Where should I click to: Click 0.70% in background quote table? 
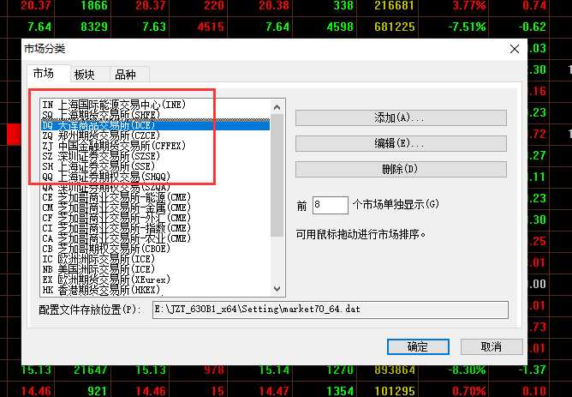469,391
